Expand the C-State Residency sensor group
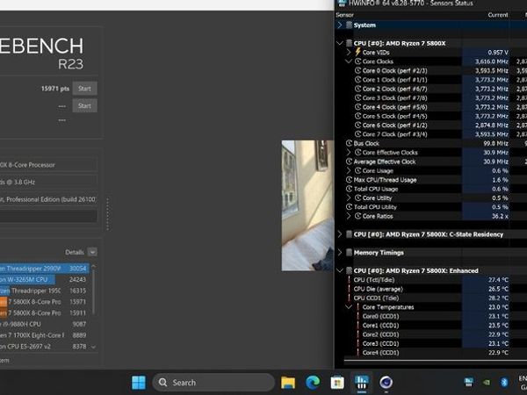 pos(340,234)
